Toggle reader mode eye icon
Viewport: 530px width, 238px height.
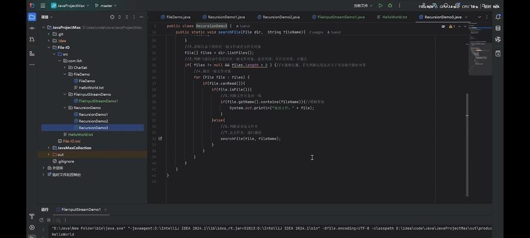pos(443,26)
